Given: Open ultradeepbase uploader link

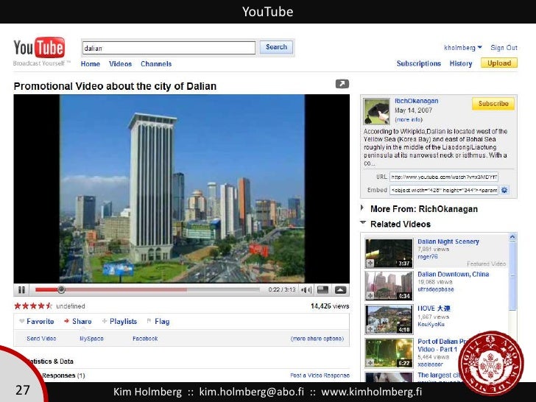Looking at the screenshot, I should point(436,289).
